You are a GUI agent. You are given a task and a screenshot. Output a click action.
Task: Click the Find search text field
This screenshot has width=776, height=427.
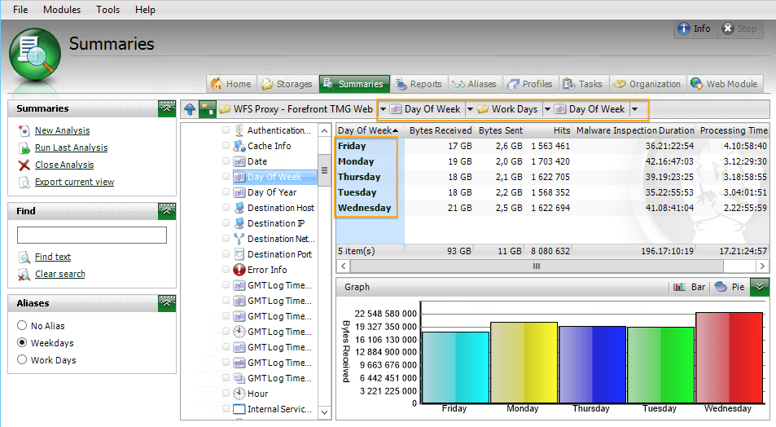pos(91,235)
